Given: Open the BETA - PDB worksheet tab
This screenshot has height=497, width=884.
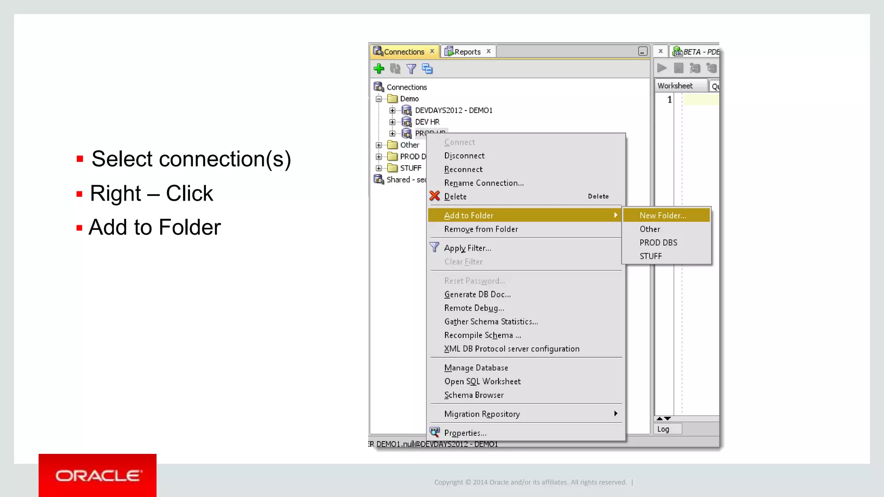Looking at the screenshot, I should point(695,52).
